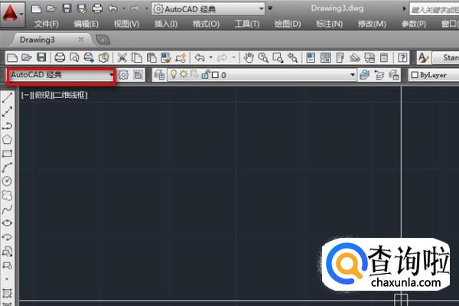Open the 参数(P) menu
The height and width of the screenshot is (306, 459).
point(414,24)
